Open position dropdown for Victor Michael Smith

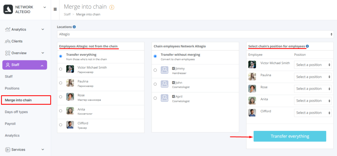tap(313, 65)
